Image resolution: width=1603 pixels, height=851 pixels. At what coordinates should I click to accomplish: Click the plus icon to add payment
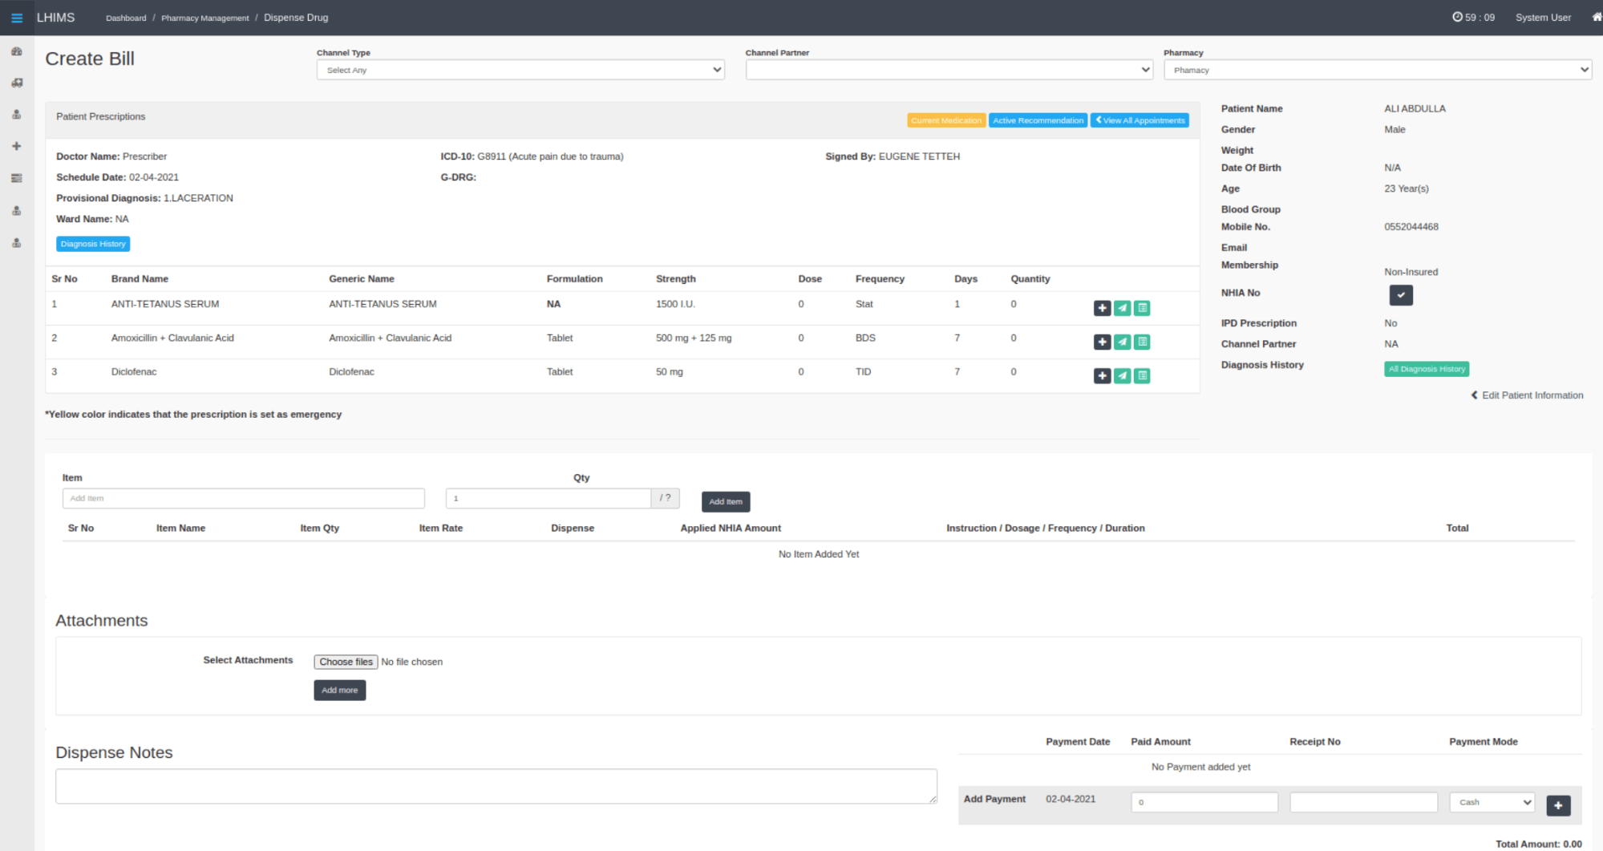[1557, 805]
